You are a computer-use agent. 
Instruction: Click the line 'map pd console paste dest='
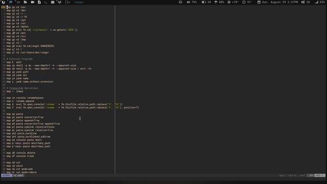pos(24,140)
